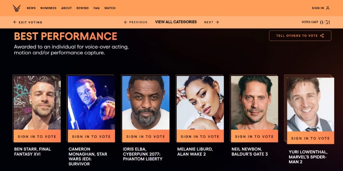Open the News menu item

pyautogui.click(x=31, y=8)
